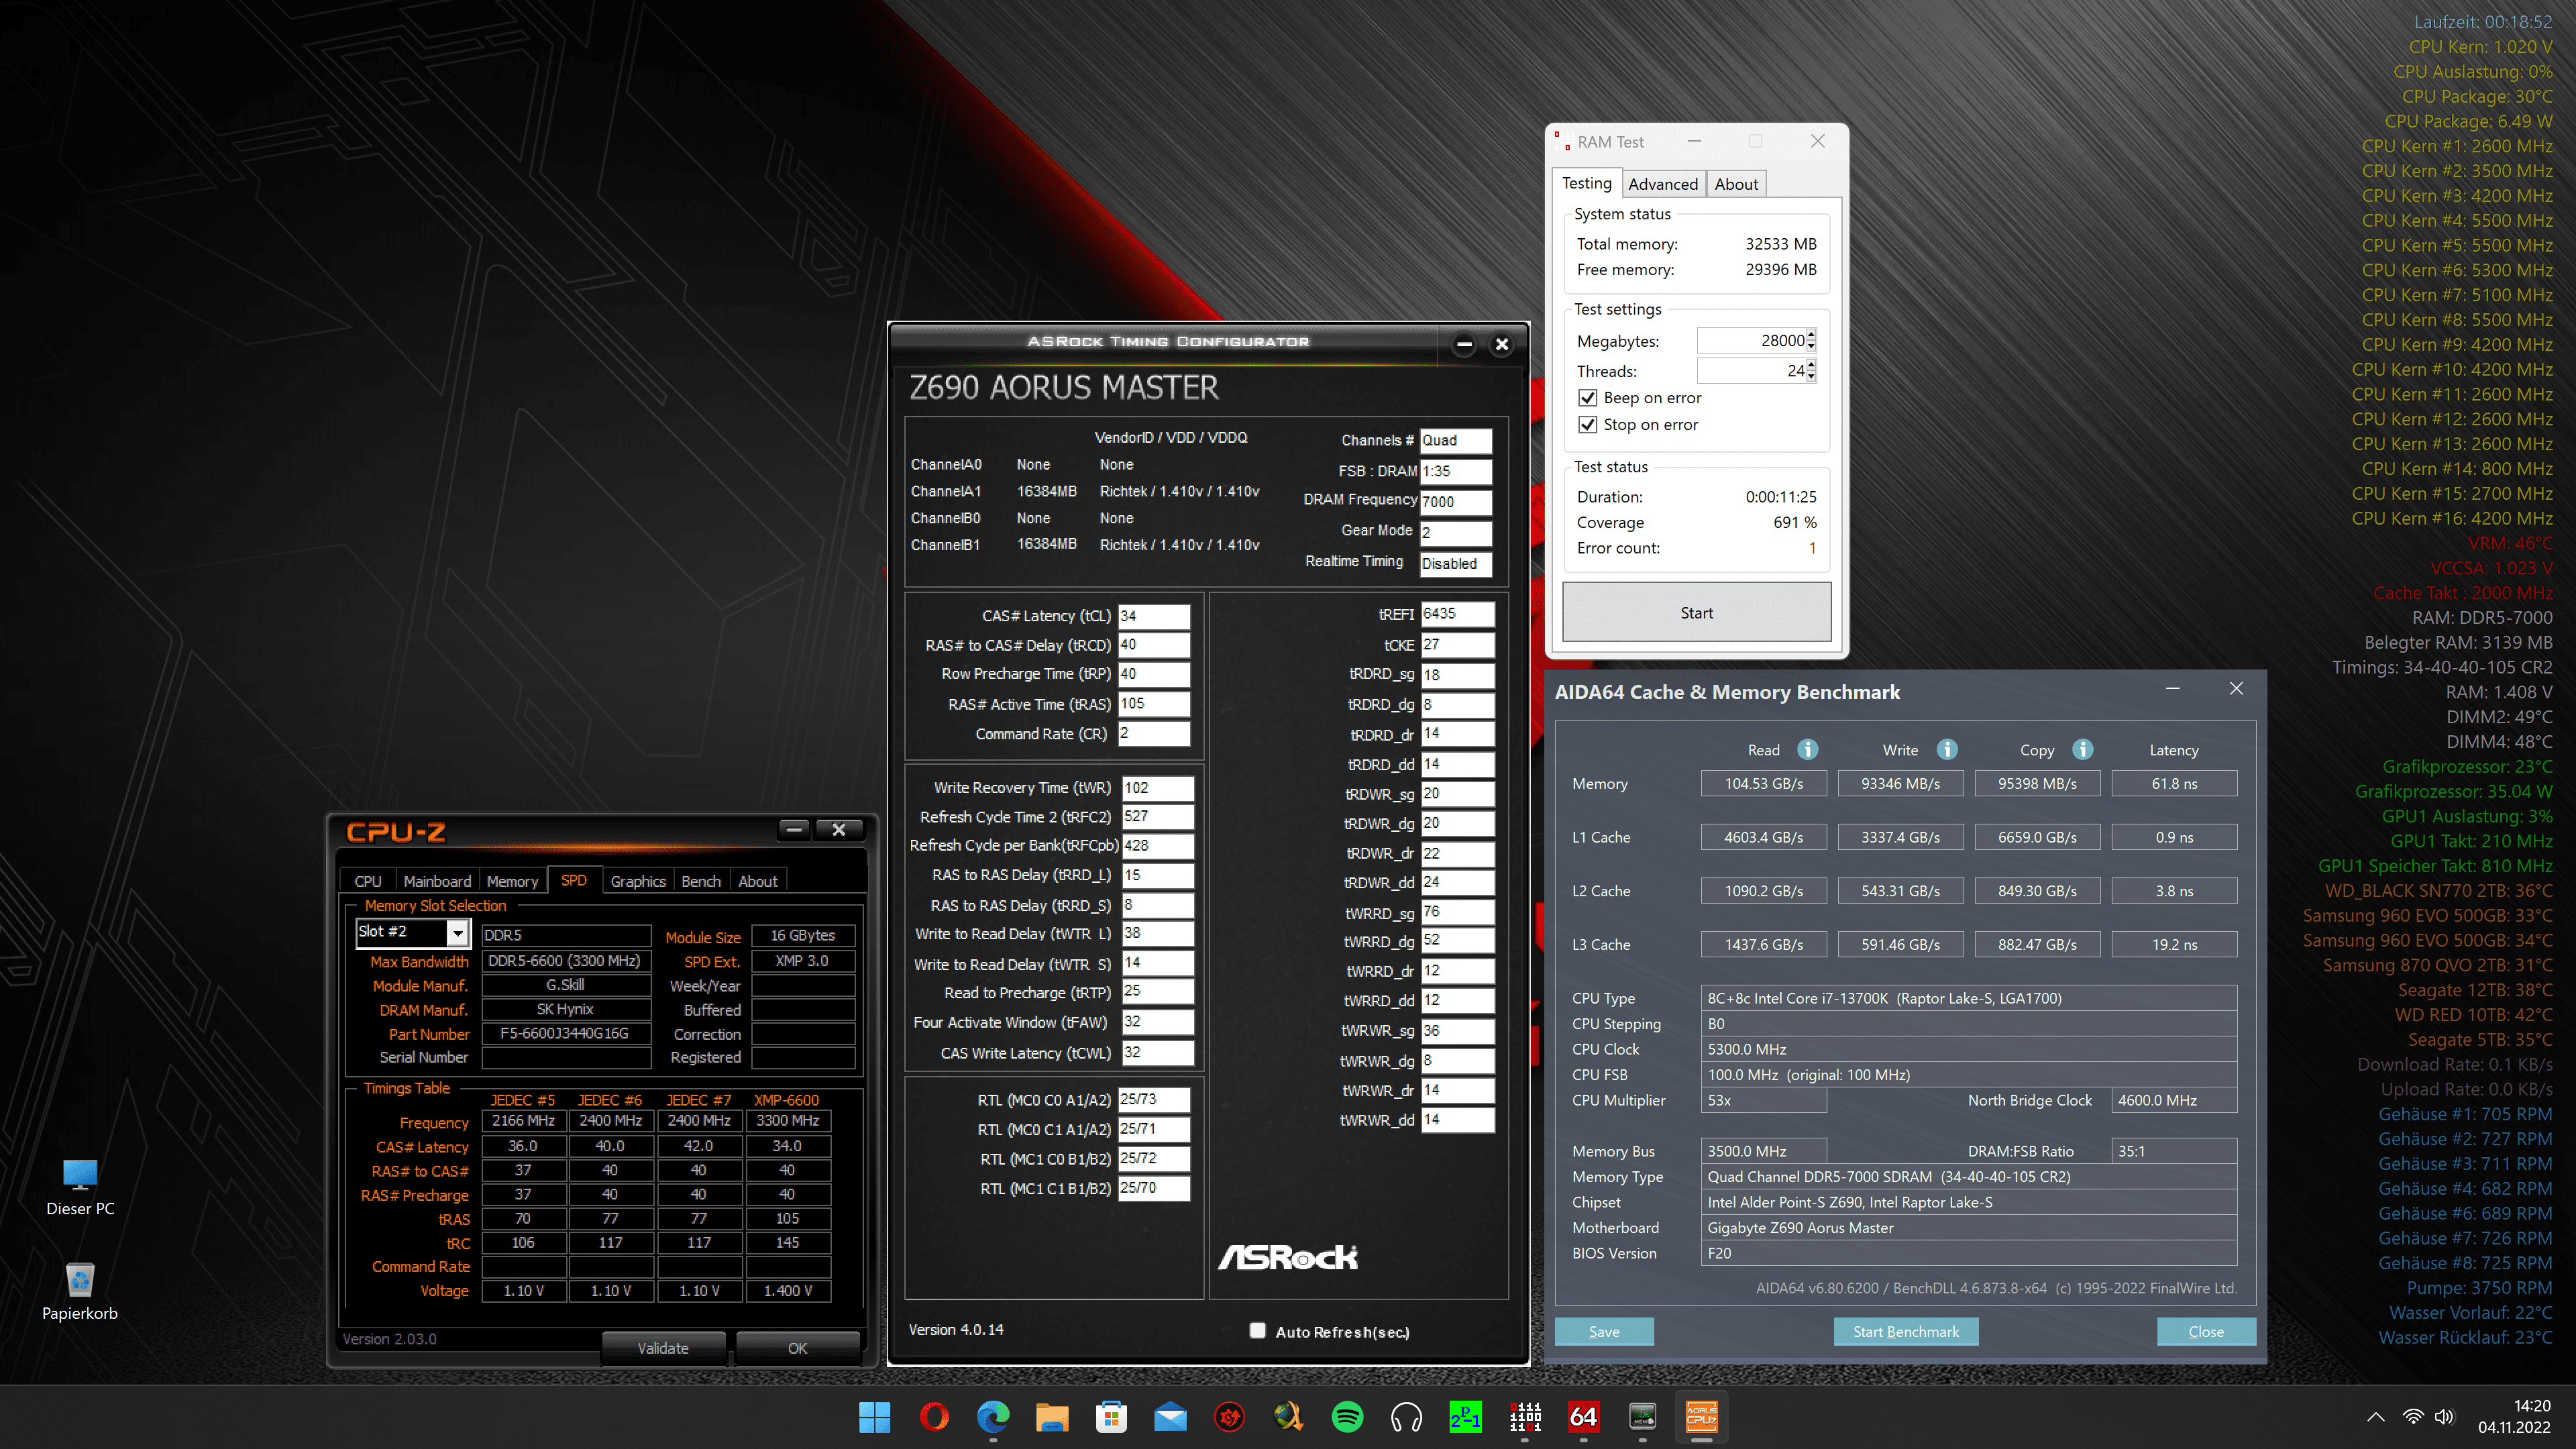This screenshot has width=2576, height=1449.
Task: Open the Slot #2 memory slot dropdown
Action: [x=457, y=932]
